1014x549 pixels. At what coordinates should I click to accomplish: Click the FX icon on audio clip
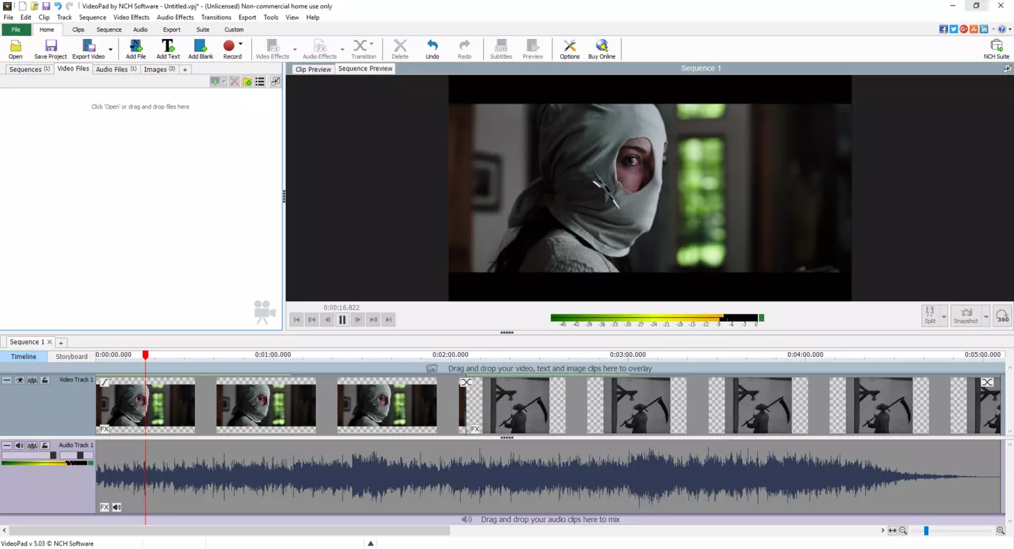(x=104, y=507)
